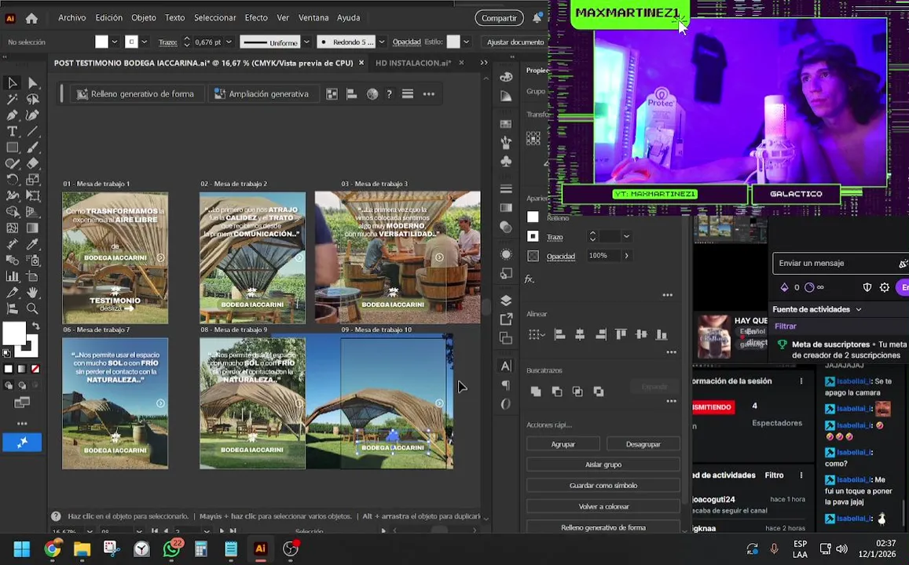Select the Magic Wand tool

click(12, 99)
